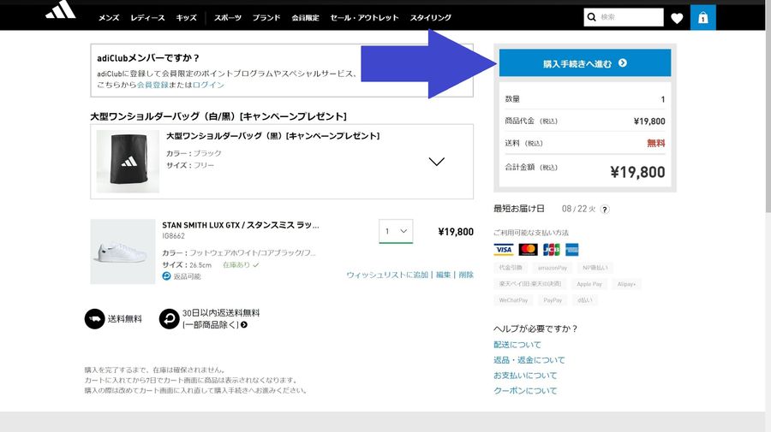Click お支払いについて help link

(x=525, y=376)
